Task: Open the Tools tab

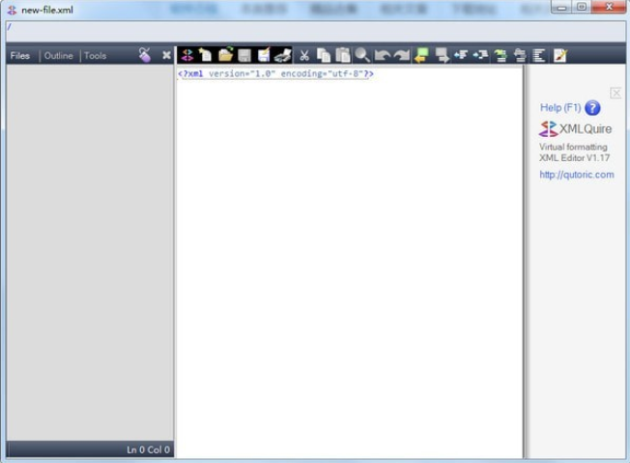Action: 96,56
